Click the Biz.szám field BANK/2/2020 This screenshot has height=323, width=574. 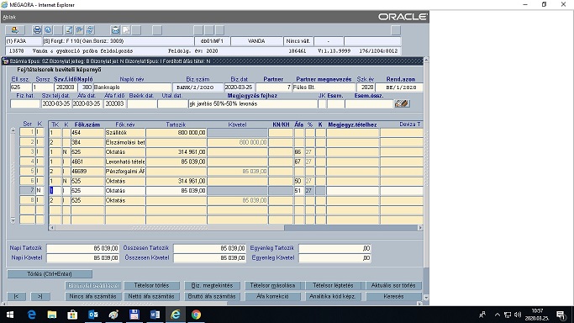click(x=197, y=87)
